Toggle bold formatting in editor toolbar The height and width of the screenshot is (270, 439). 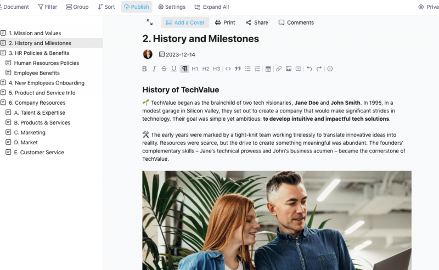click(145, 69)
